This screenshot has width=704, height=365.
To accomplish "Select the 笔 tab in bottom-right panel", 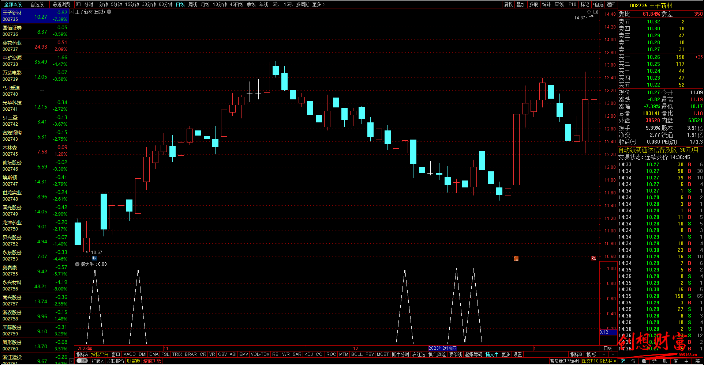I will (623, 361).
